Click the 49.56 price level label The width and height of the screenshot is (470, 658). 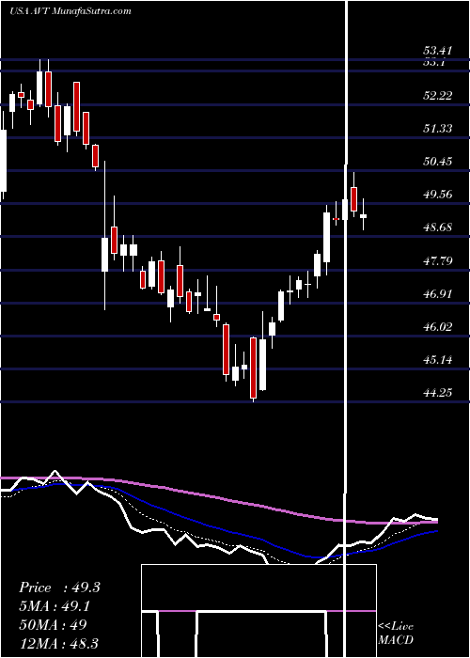(438, 195)
